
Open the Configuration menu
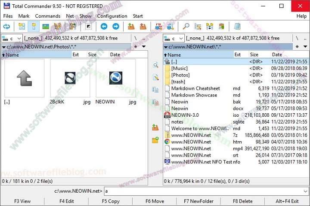click(x=112, y=16)
